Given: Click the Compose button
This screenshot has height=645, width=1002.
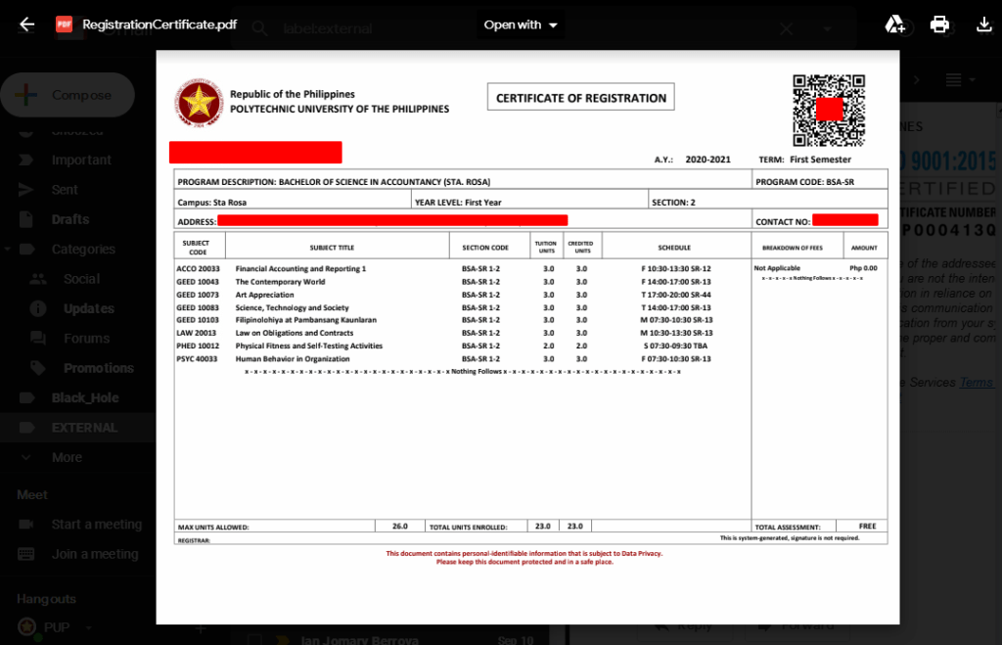Looking at the screenshot, I should pos(68,95).
